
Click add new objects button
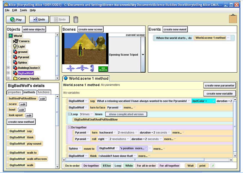tap(34, 29)
